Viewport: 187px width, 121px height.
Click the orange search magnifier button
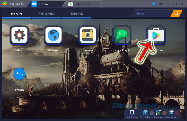pos(176,14)
